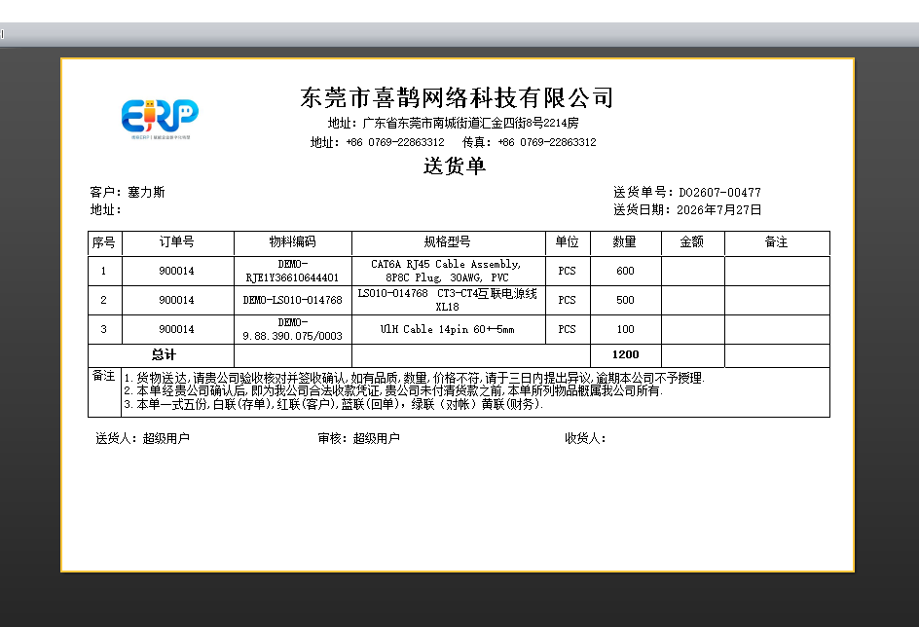This screenshot has height=627, width=919.
Task: Click the ERP logo image
Action: 160,119
